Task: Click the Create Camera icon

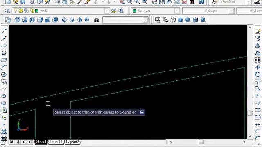Action: [x=97, y=20]
